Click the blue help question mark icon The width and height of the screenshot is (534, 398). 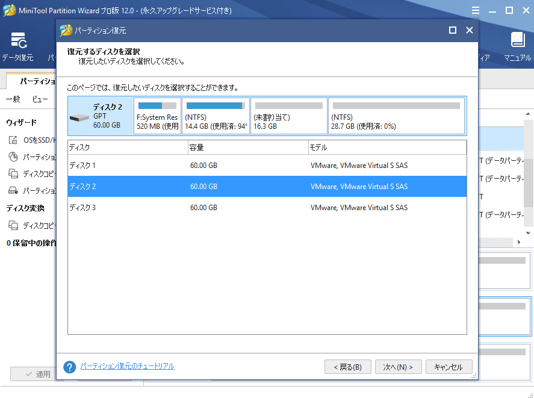pos(70,367)
